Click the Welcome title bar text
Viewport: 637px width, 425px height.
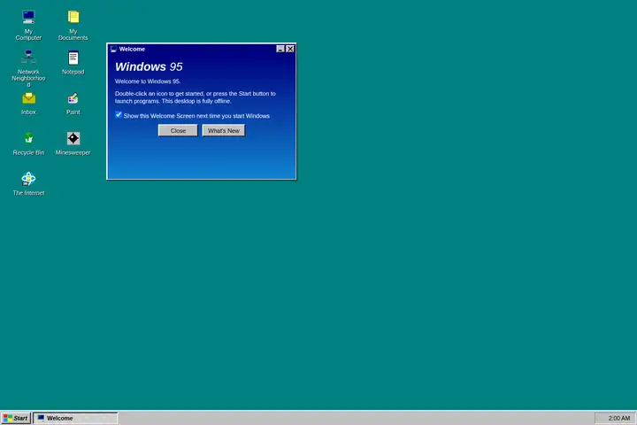(x=132, y=50)
